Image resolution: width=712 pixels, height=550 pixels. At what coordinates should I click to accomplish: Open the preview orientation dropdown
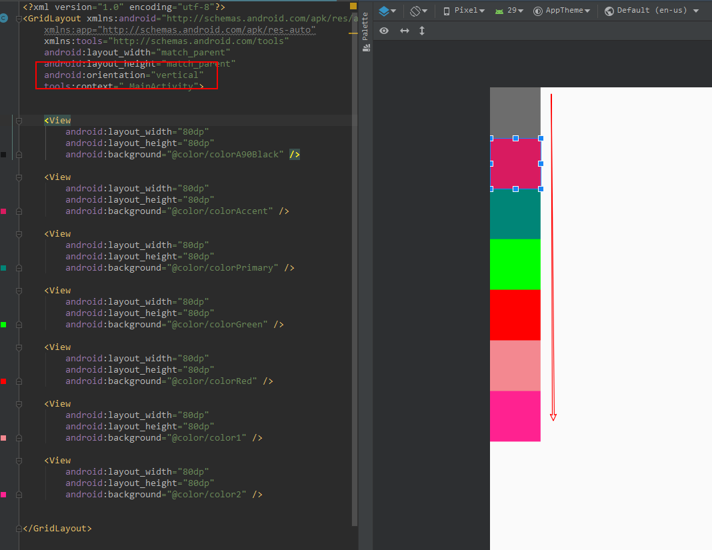419,11
